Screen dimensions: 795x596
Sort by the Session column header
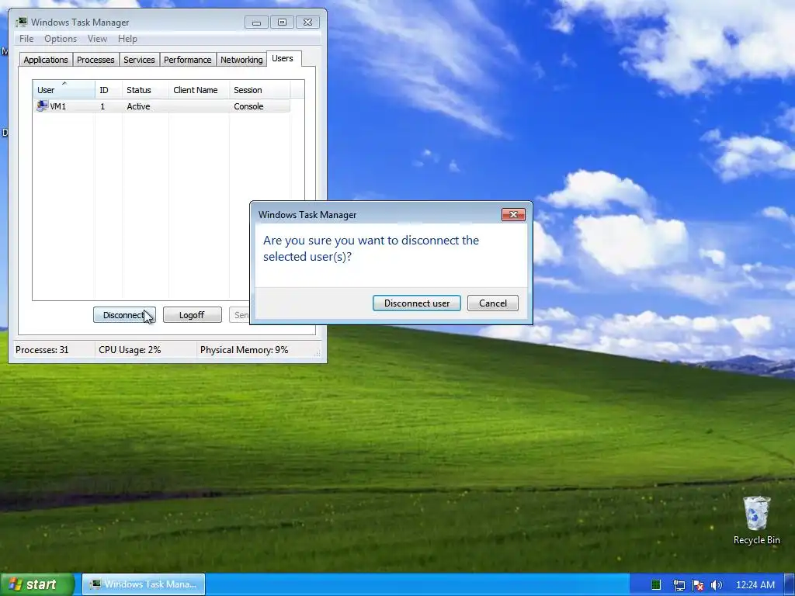tap(259, 90)
